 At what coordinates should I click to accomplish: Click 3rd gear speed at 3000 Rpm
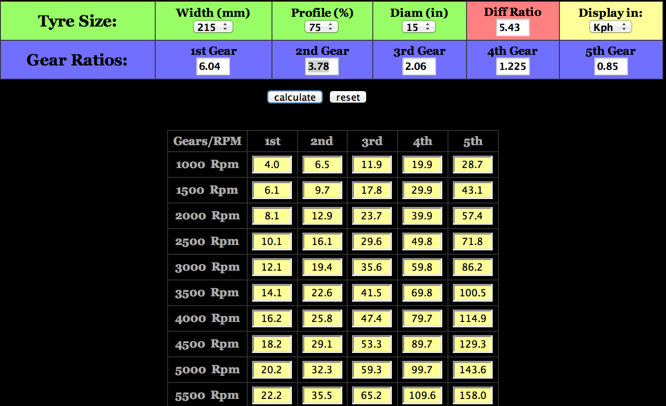point(372,267)
